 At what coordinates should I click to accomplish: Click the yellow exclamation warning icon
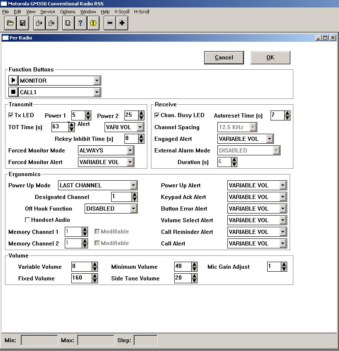tap(93, 23)
